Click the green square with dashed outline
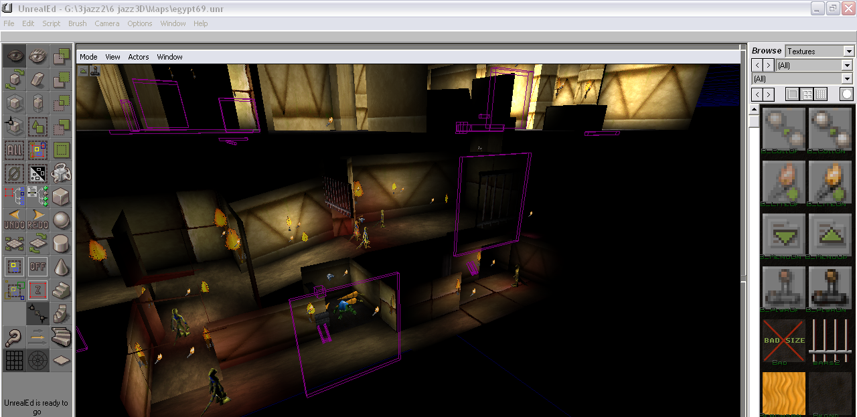The height and width of the screenshot is (417, 857). coord(61,150)
